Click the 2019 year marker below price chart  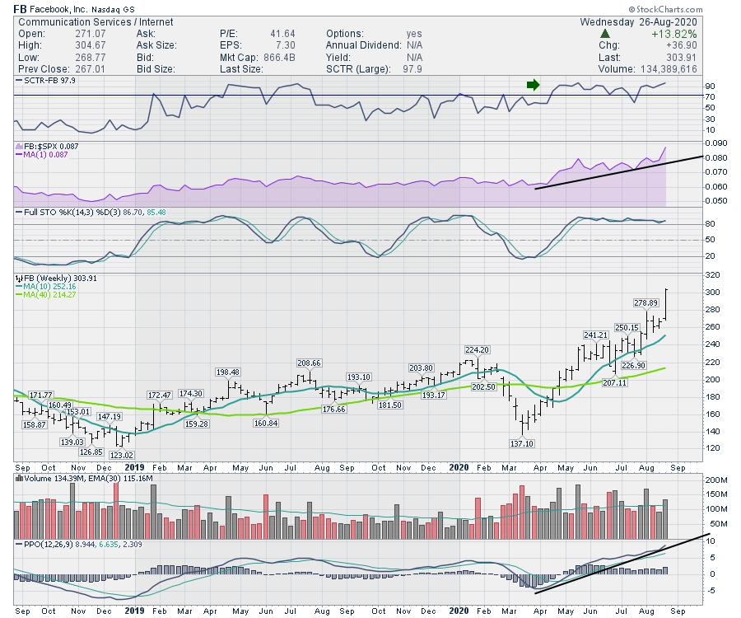coord(135,466)
